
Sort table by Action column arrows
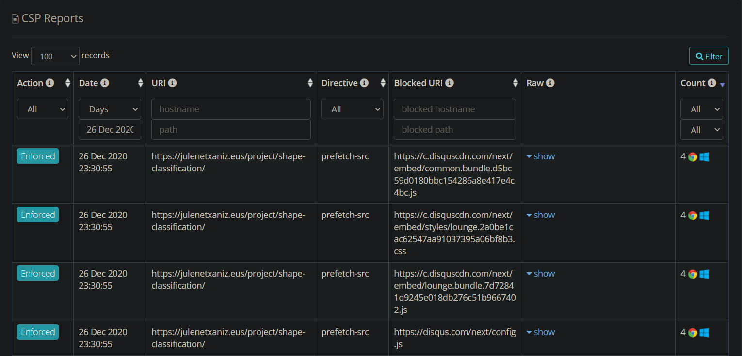coord(68,83)
